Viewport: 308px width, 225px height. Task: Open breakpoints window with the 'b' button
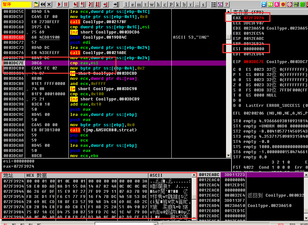(x=184, y=5)
